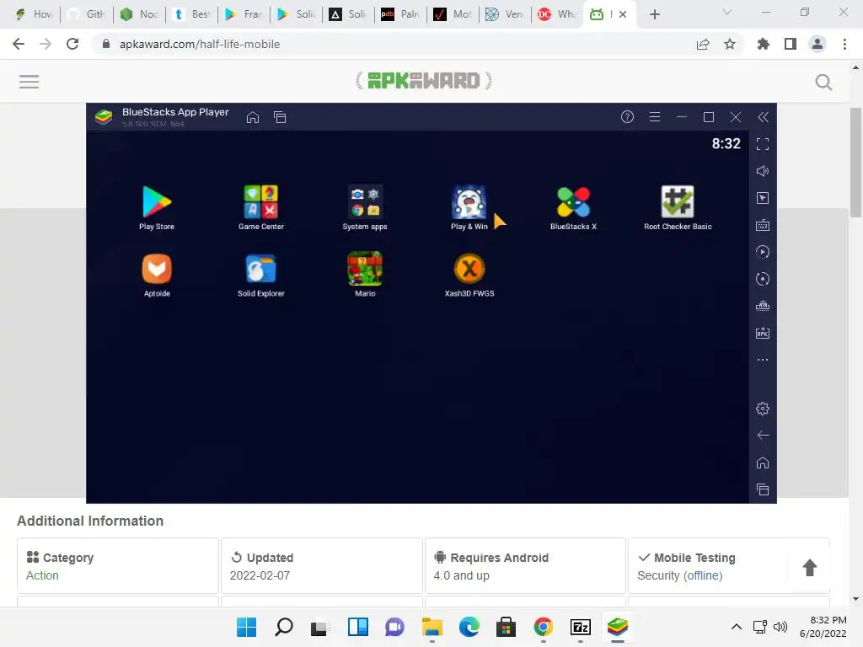Share this page icon
863x647 pixels.
point(703,44)
